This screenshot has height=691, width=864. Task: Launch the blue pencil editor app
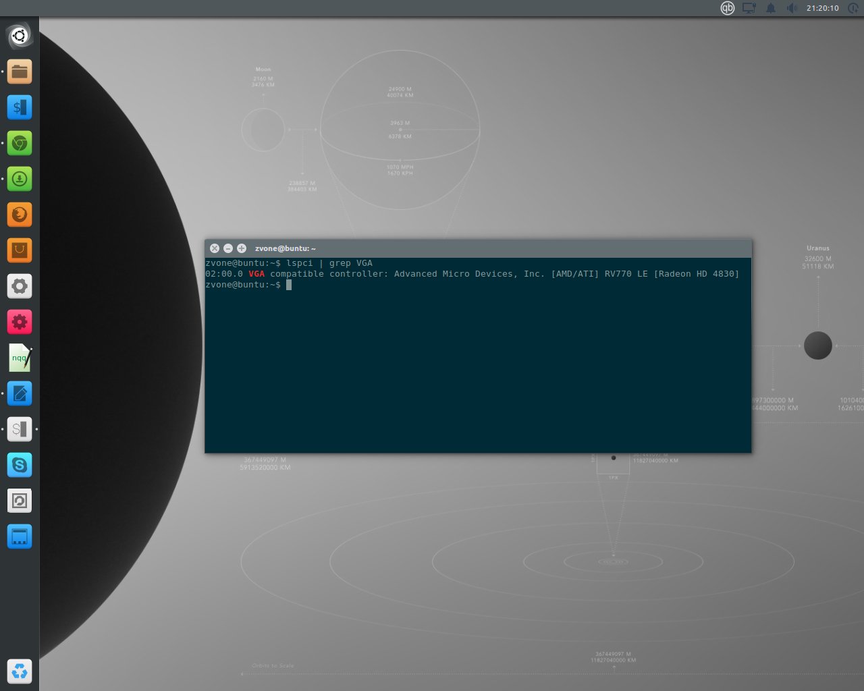(20, 393)
